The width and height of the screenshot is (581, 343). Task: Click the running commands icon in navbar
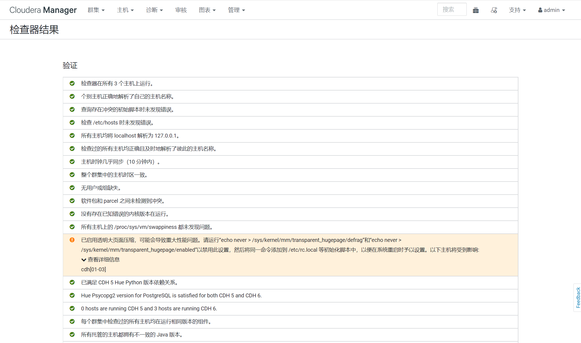tap(494, 10)
